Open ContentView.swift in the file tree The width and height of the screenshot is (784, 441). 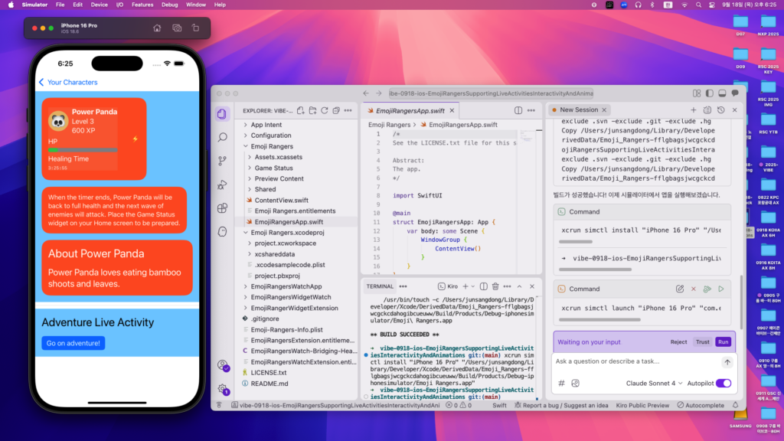click(x=283, y=200)
